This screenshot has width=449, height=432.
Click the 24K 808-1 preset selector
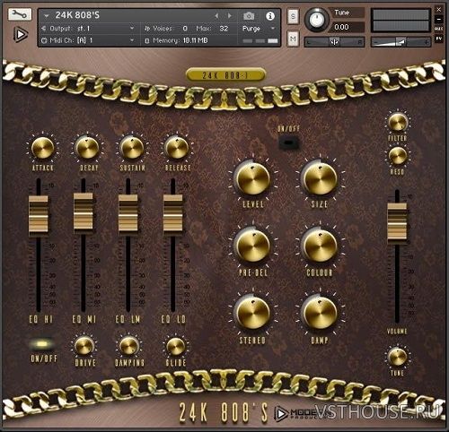tap(225, 75)
